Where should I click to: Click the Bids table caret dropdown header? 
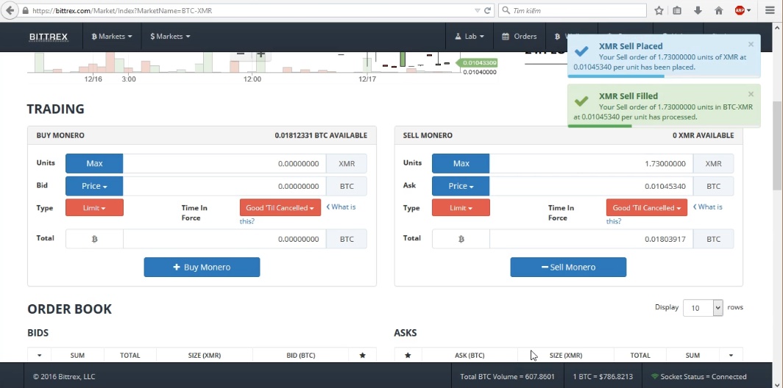[x=40, y=356]
